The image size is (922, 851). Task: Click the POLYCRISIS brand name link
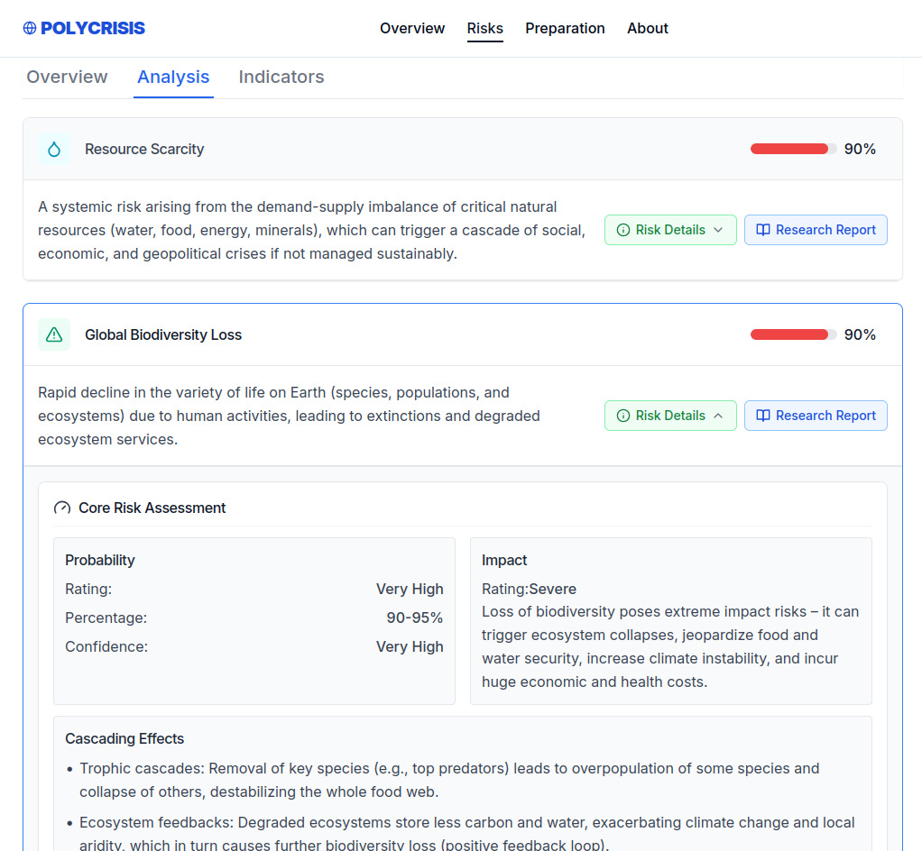[x=93, y=28]
